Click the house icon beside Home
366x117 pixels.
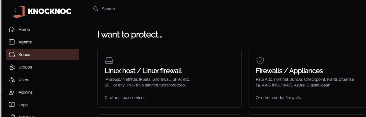(x=12, y=29)
